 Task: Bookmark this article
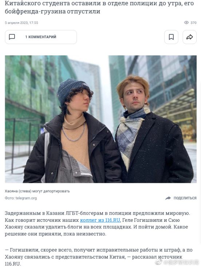pos(171,37)
